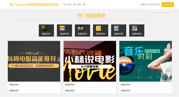Open the 小林说电影 video thumbnail
Screen dimensions: 179x97
click(90, 61)
